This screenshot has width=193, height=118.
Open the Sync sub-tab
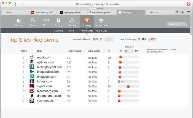tap(72, 31)
